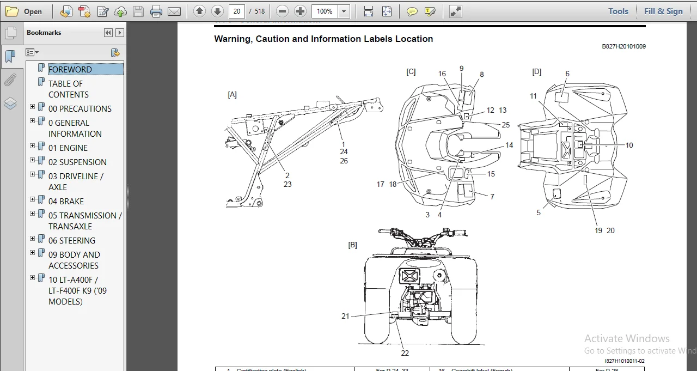Open the Tools pane
The height and width of the screenshot is (371, 697).
point(618,11)
